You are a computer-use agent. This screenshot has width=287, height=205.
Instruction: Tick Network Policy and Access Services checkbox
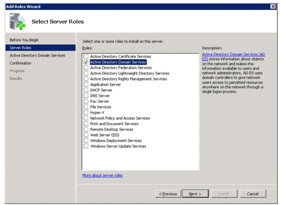(x=86, y=118)
